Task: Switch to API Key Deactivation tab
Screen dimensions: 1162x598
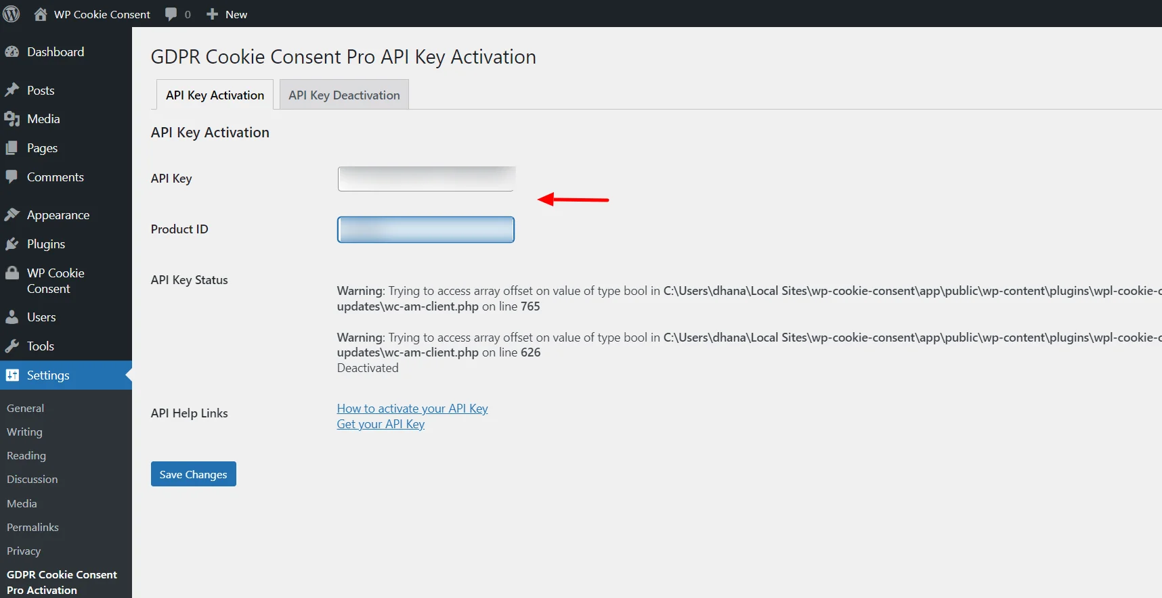Action: click(344, 95)
